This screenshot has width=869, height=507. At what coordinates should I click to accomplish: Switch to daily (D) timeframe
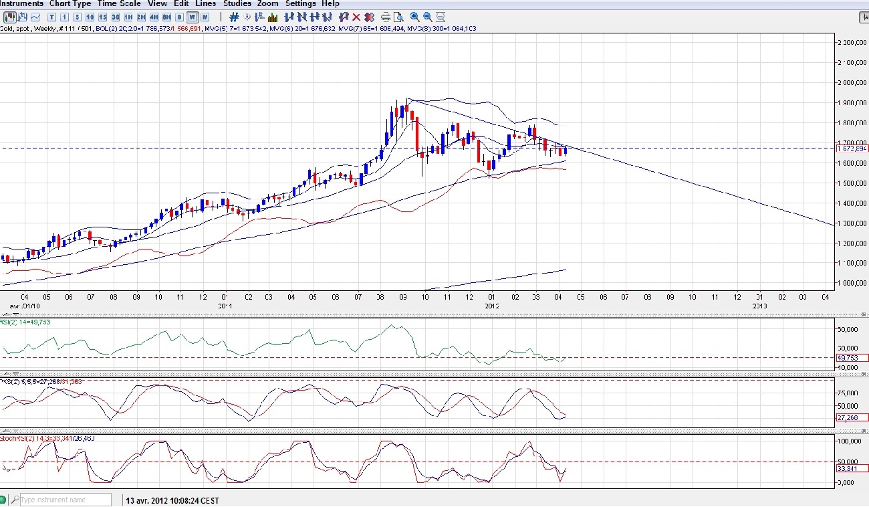point(180,17)
